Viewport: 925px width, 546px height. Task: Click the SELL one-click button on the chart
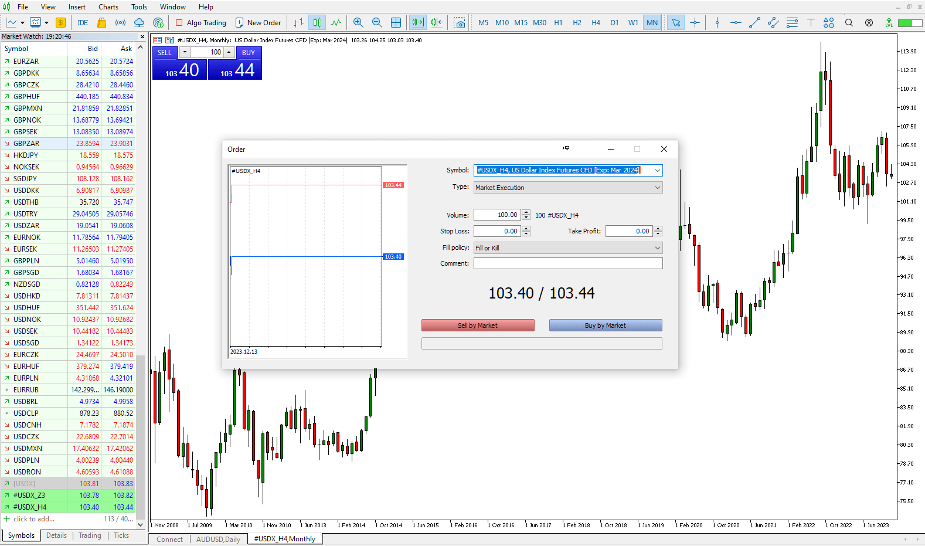tap(165, 52)
